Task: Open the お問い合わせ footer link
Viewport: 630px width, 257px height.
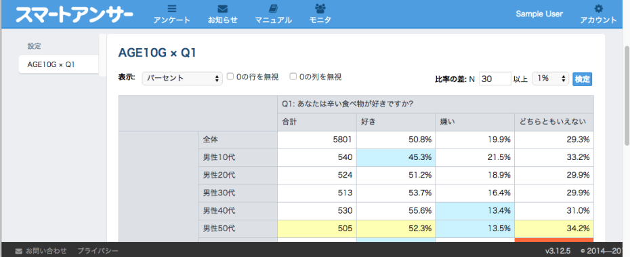Action: tap(46, 252)
